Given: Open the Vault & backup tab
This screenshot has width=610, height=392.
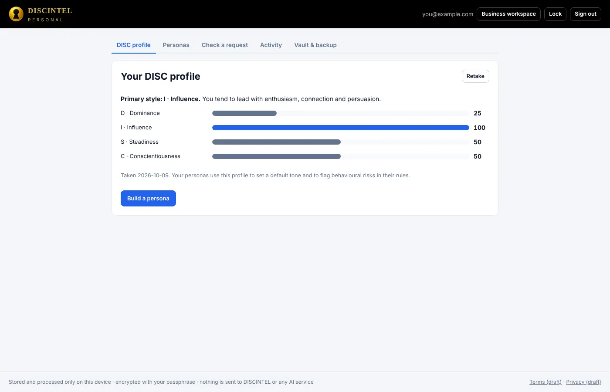Looking at the screenshot, I should [x=315, y=45].
